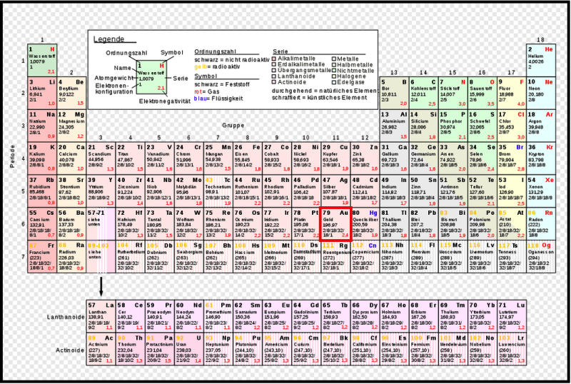Click the Alkalimetalle color swatch in legend
The image size is (571, 384).
[274, 59]
